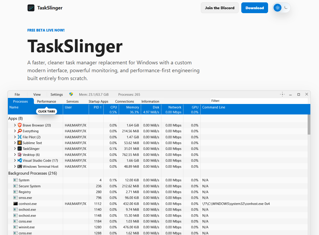Toggle the light/dark theme switch
Screen dimensions: 319x235
click(282, 8)
